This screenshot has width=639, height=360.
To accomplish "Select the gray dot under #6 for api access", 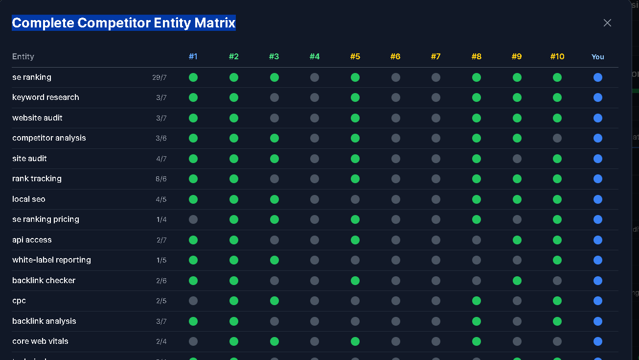I will pos(395,240).
